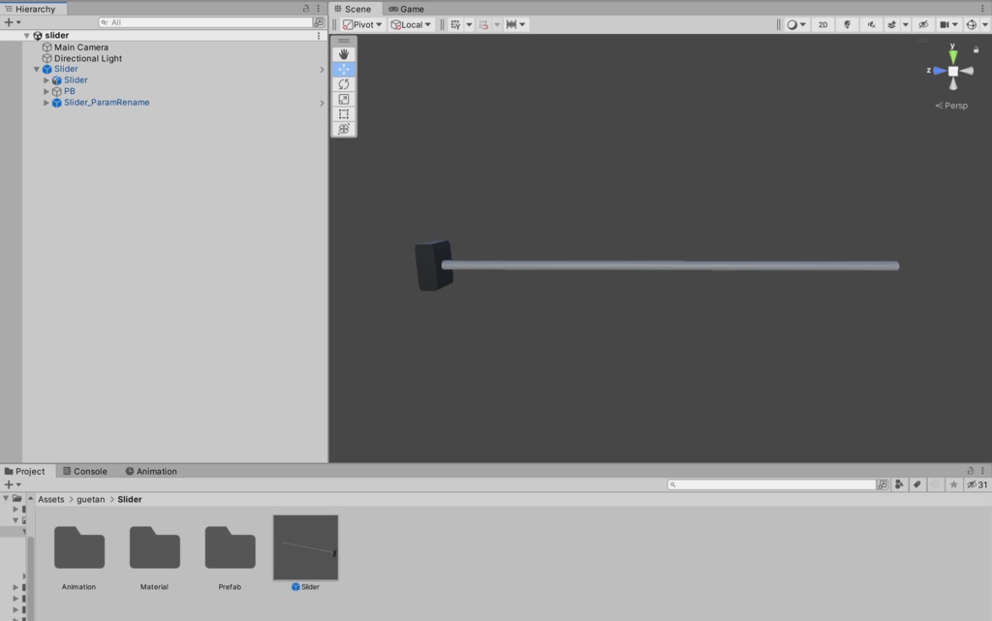Open Scene view three-dot menu
This screenshot has width=992, height=621.
tap(982, 9)
